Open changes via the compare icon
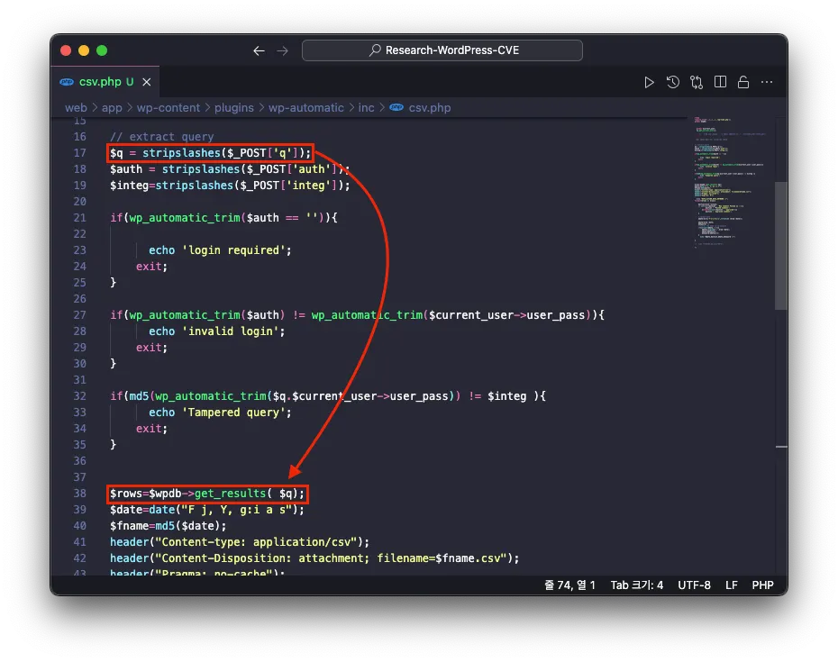 point(697,82)
